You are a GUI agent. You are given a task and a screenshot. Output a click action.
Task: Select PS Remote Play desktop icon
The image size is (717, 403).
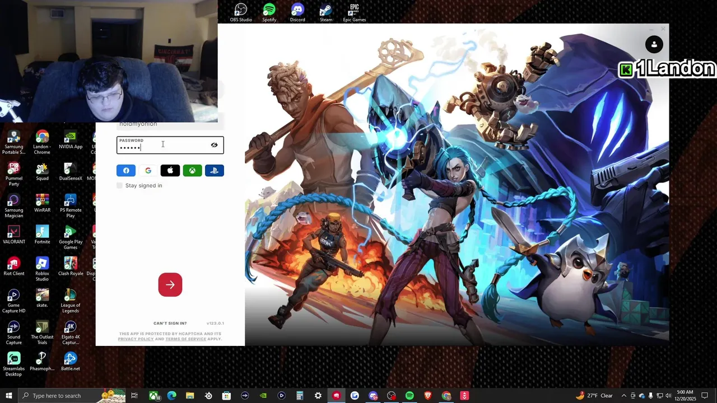71,207
